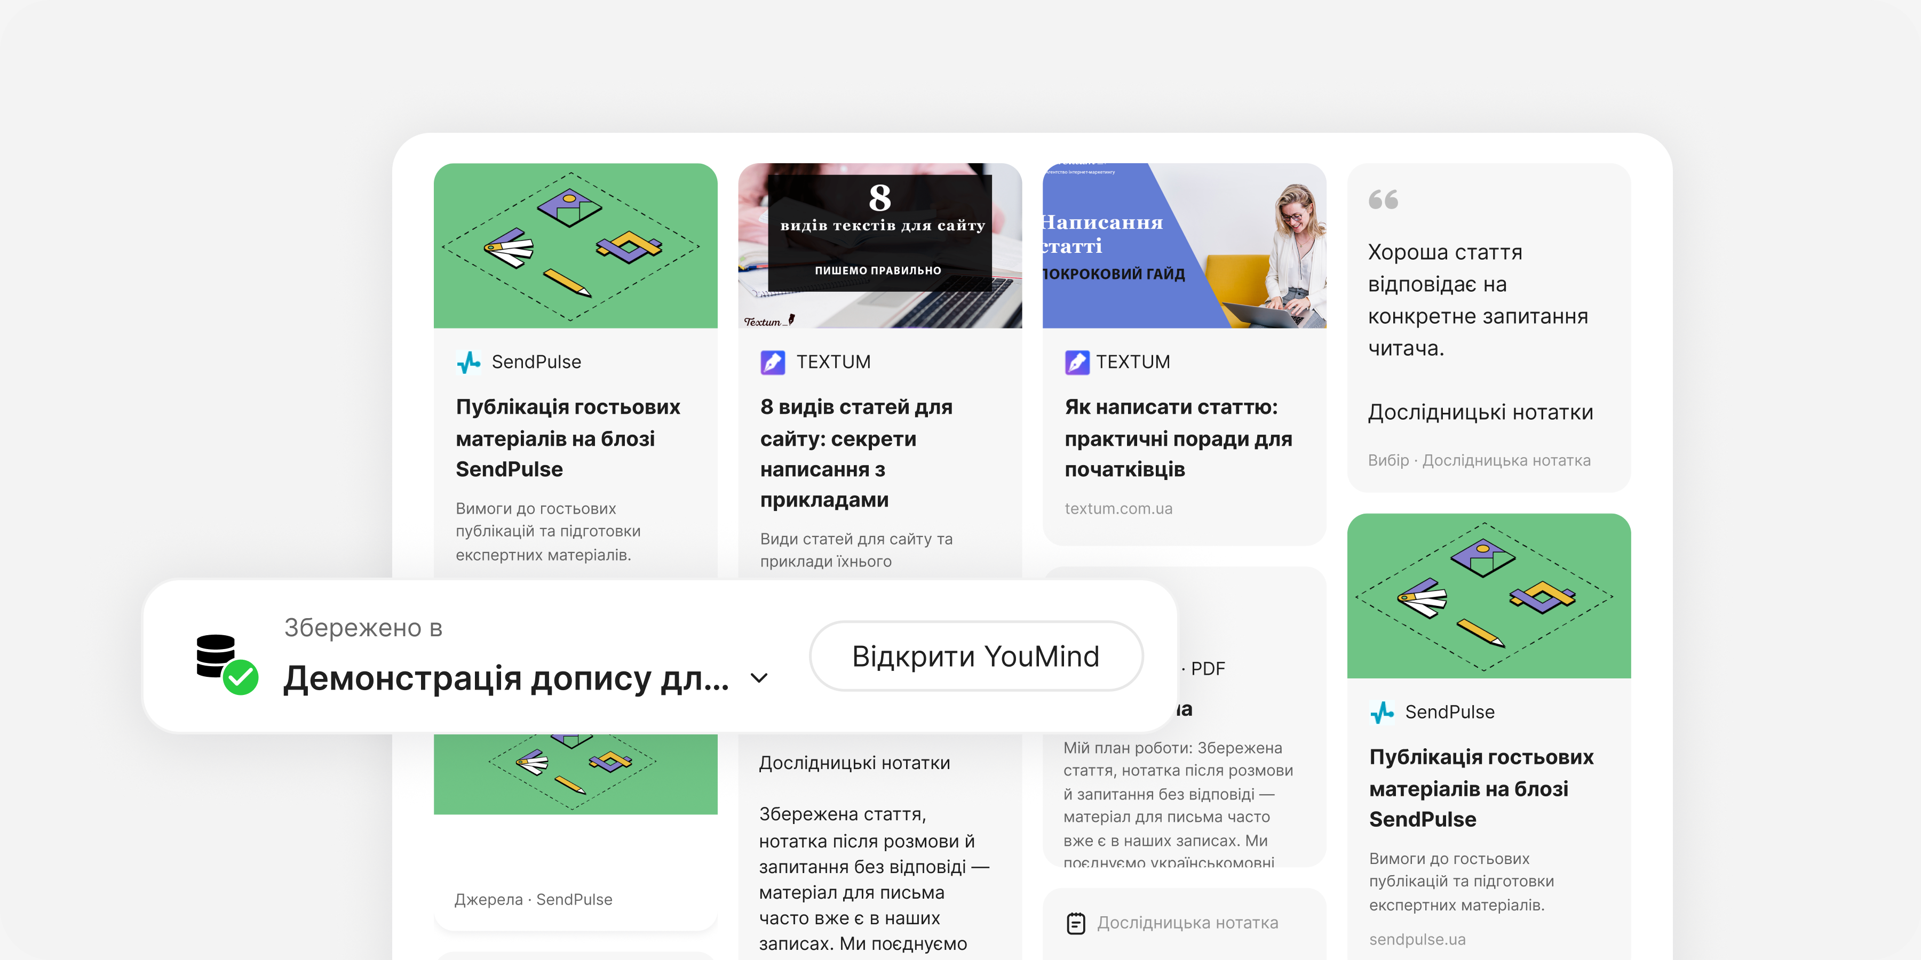Click Дослідницькі нотатки heading in second column
Image resolution: width=1921 pixels, height=960 pixels.
tap(854, 763)
